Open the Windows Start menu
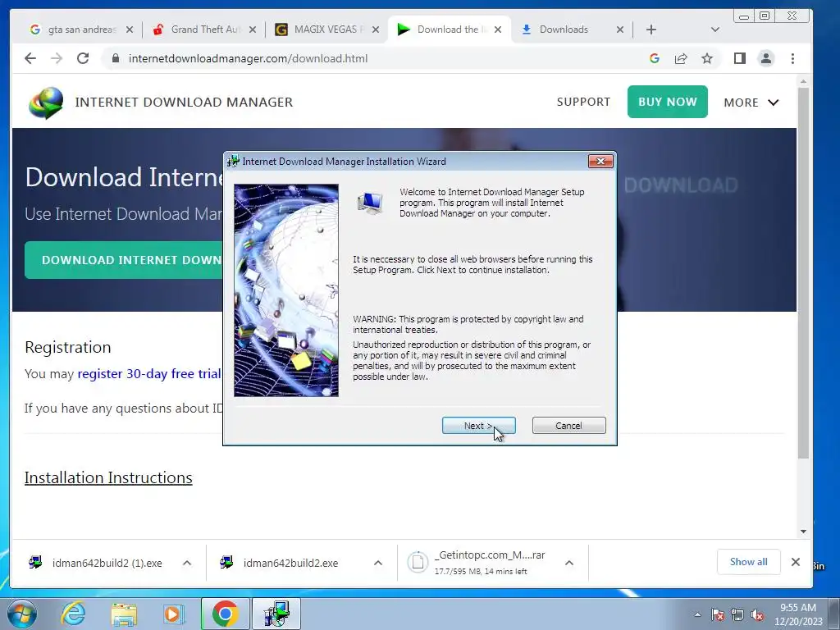Image resolution: width=840 pixels, height=630 pixels. point(21,614)
